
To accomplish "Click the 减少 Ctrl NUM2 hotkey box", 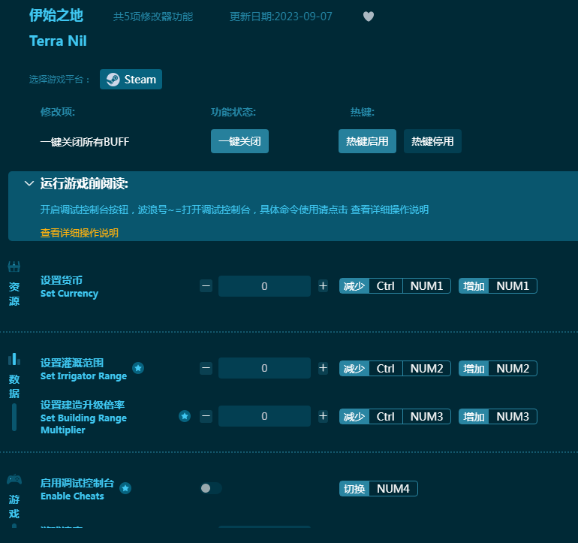I will (395, 369).
